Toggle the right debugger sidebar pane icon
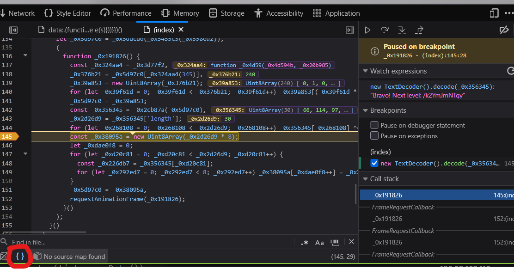 (350, 30)
